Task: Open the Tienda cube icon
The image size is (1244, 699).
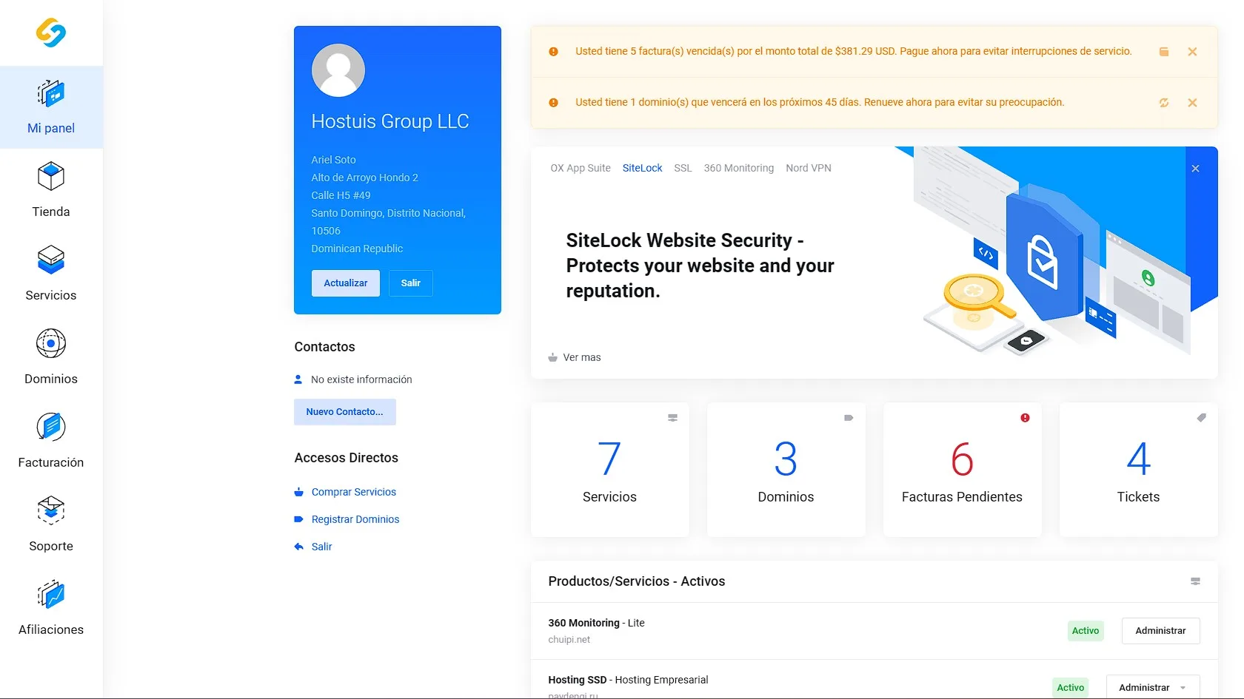Action: (x=51, y=177)
